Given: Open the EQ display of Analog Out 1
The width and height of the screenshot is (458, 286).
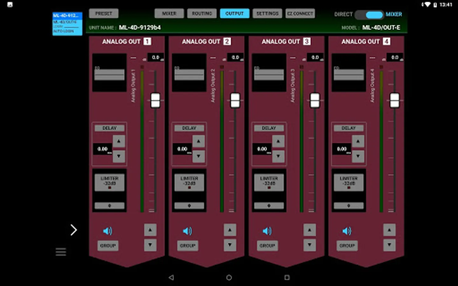Looking at the screenshot, I should click(109, 73).
